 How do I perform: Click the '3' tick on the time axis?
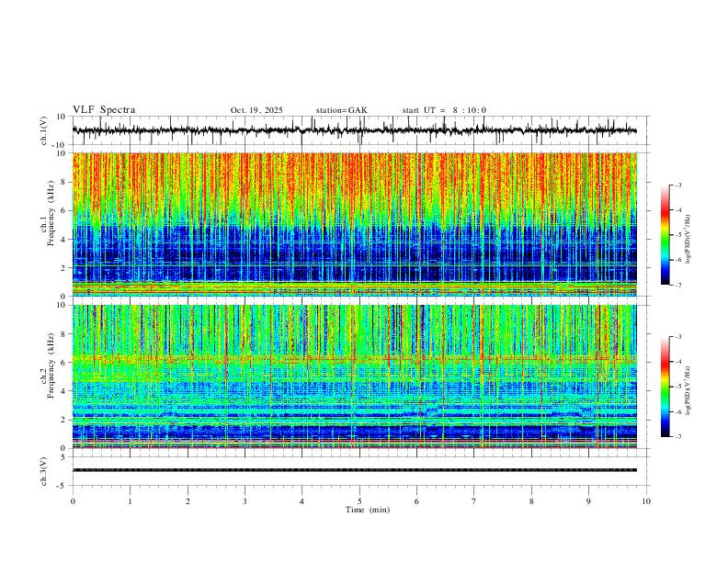[x=245, y=501]
